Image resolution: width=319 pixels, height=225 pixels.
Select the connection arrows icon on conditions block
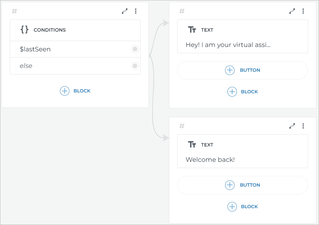pos(124,11)
